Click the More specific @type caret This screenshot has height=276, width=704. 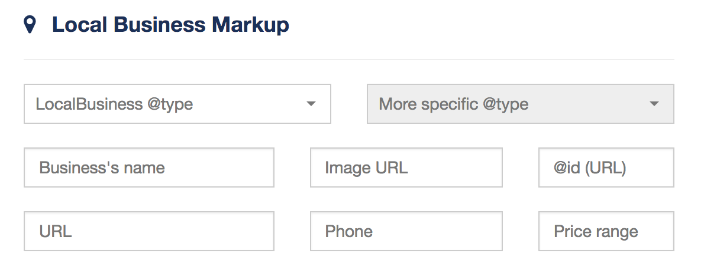(654, 104)
